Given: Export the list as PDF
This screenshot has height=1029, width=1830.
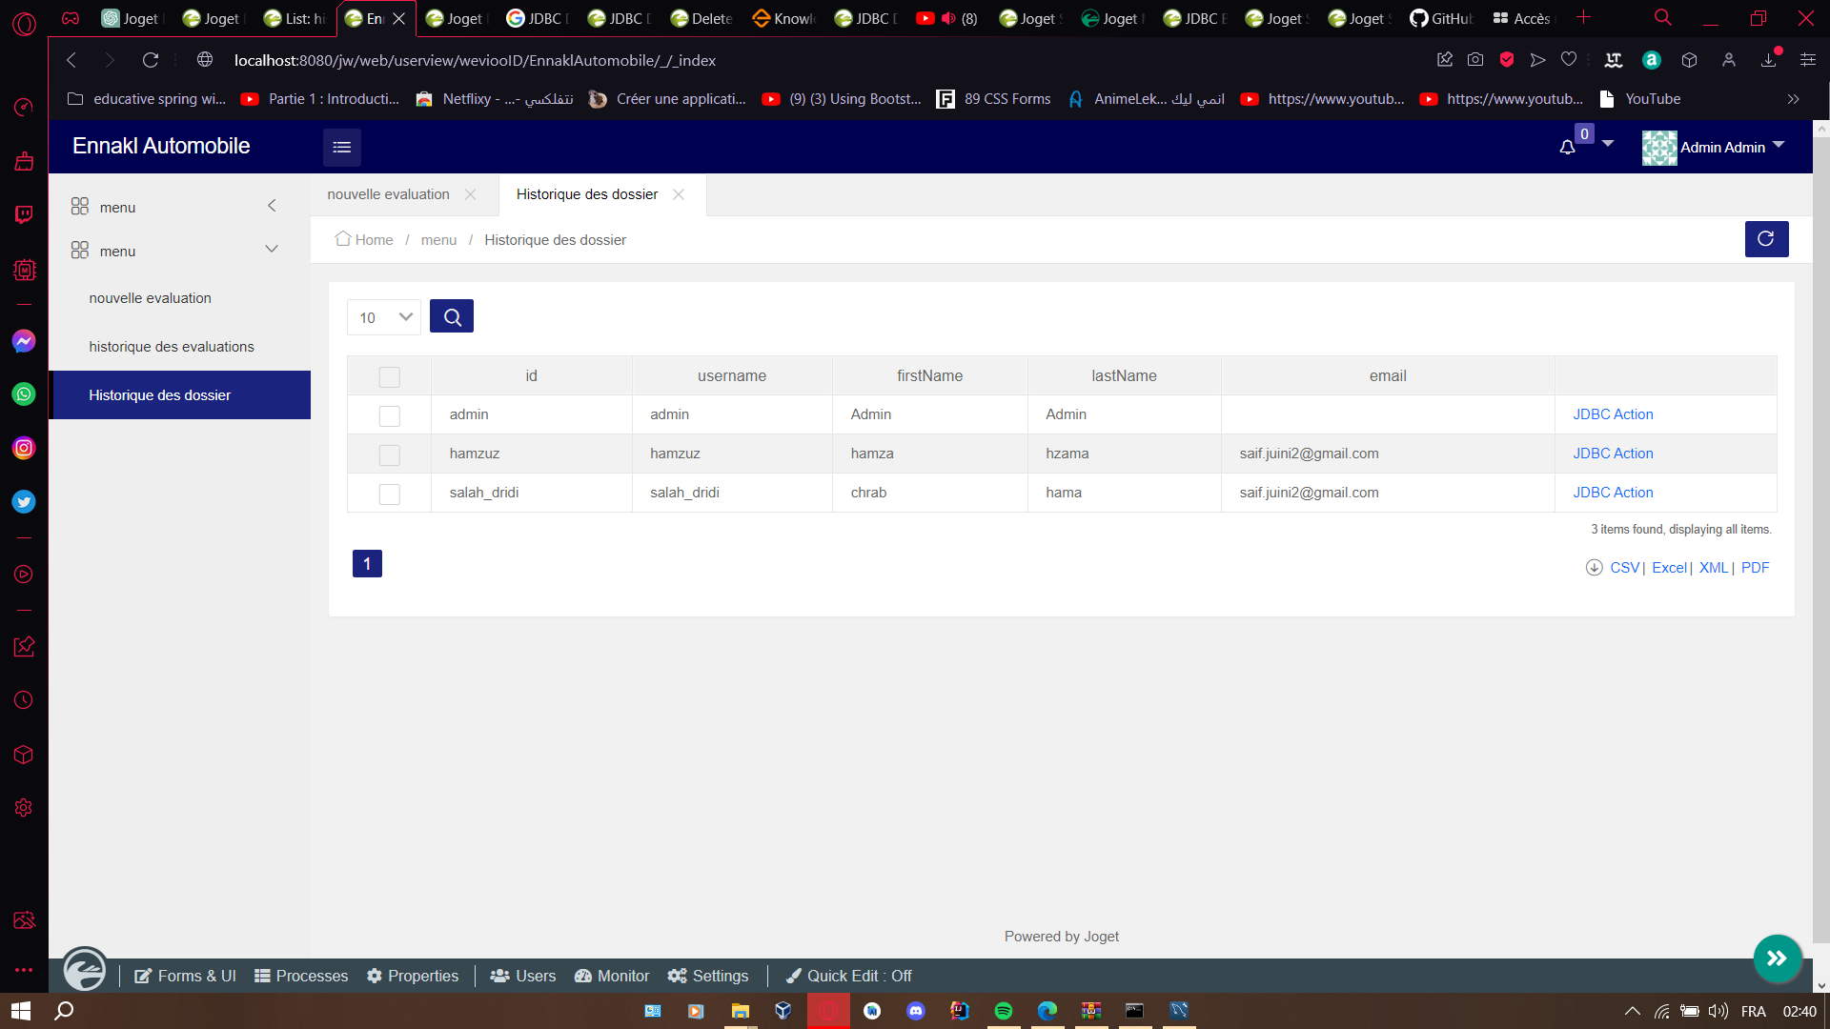Looking at the screenshot, I should pyautogui.click(x=1755, y=568).
